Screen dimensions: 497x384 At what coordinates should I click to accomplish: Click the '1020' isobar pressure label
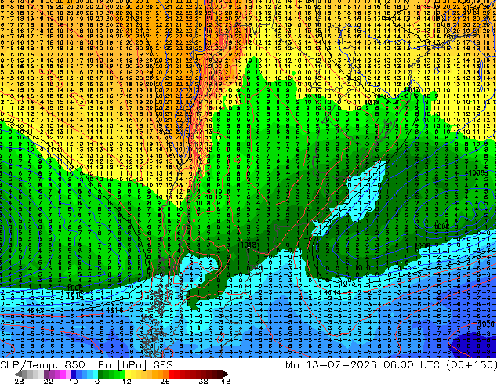pyautogui.click(x=486, y=324)
